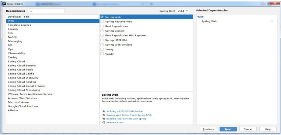Open Serving Web Content with Spring MVC link
Screen dimensions: 281x135
129,115
